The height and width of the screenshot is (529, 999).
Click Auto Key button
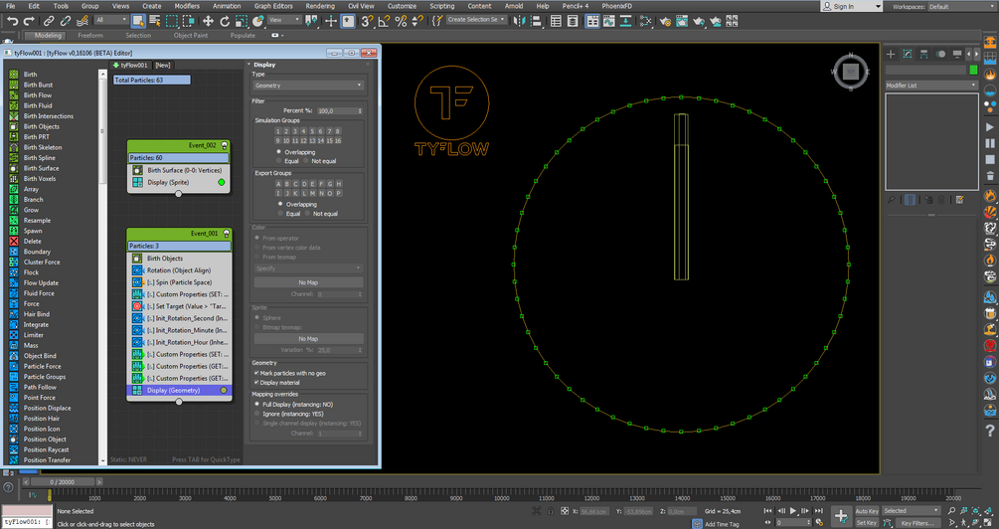click(867, 511)
